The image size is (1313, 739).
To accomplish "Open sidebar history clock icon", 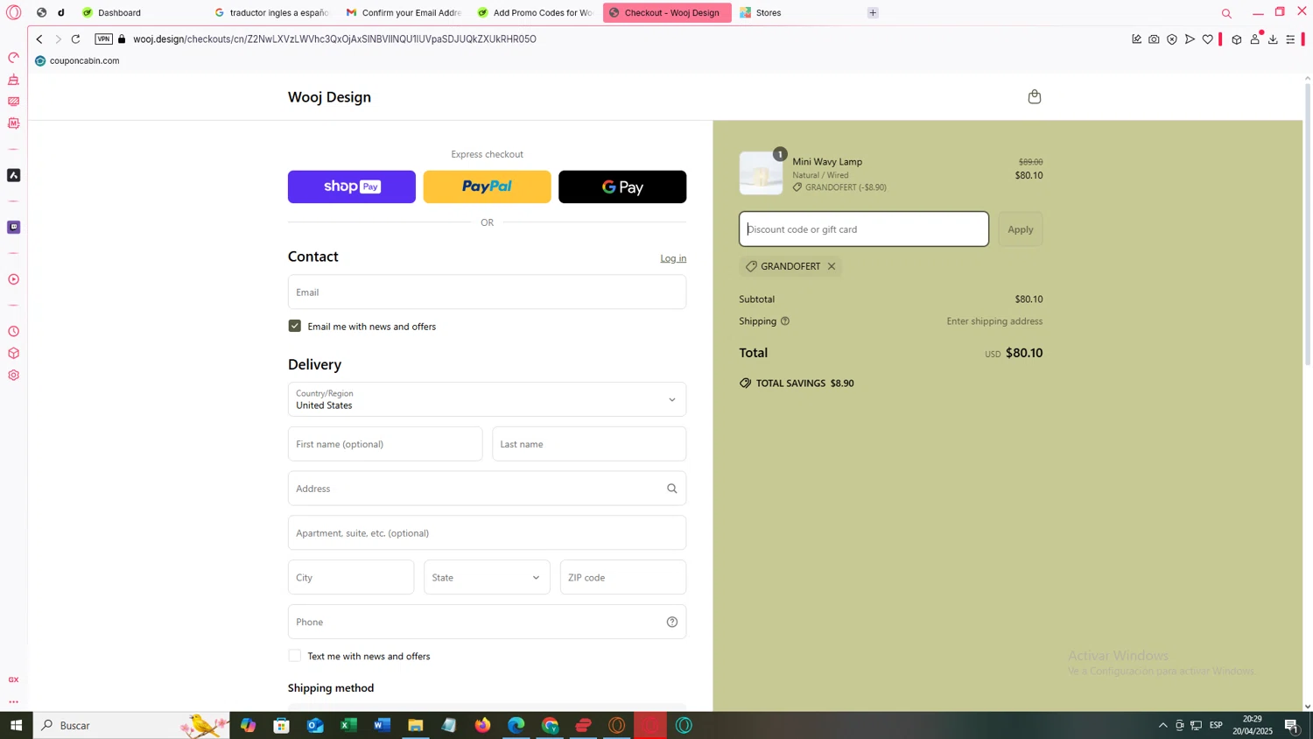I will coord(14,332).
